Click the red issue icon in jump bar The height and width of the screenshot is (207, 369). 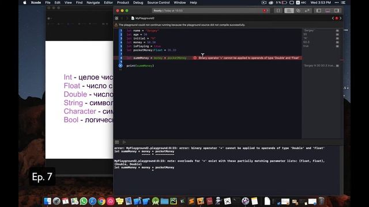point(337,18)
